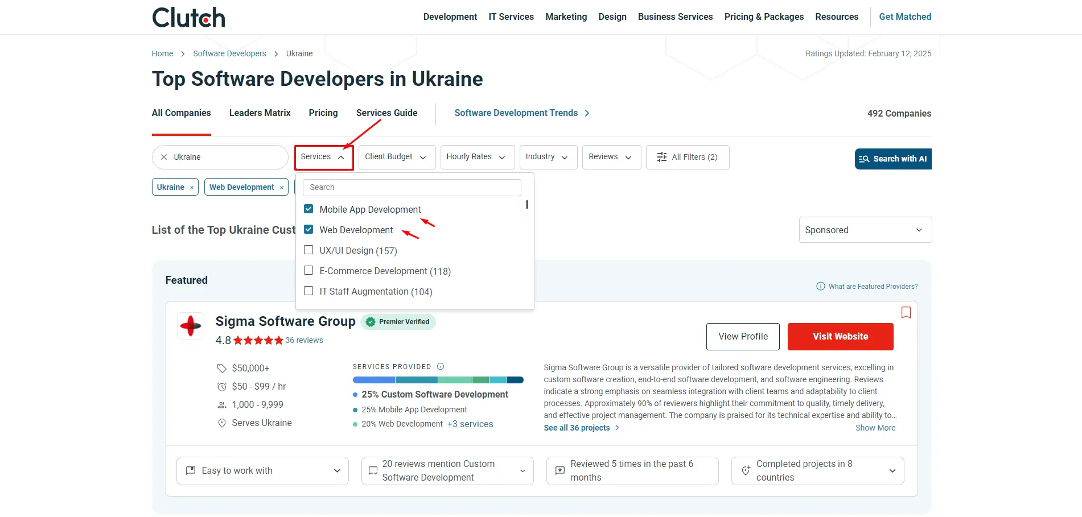Open Pricing & Packages menu
The image size is (1082, 517).
coord(764,17)
